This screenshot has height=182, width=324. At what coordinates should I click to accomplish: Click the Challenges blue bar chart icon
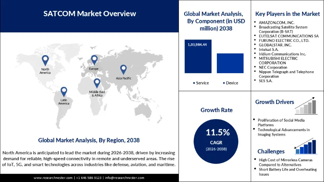(306, 146)
